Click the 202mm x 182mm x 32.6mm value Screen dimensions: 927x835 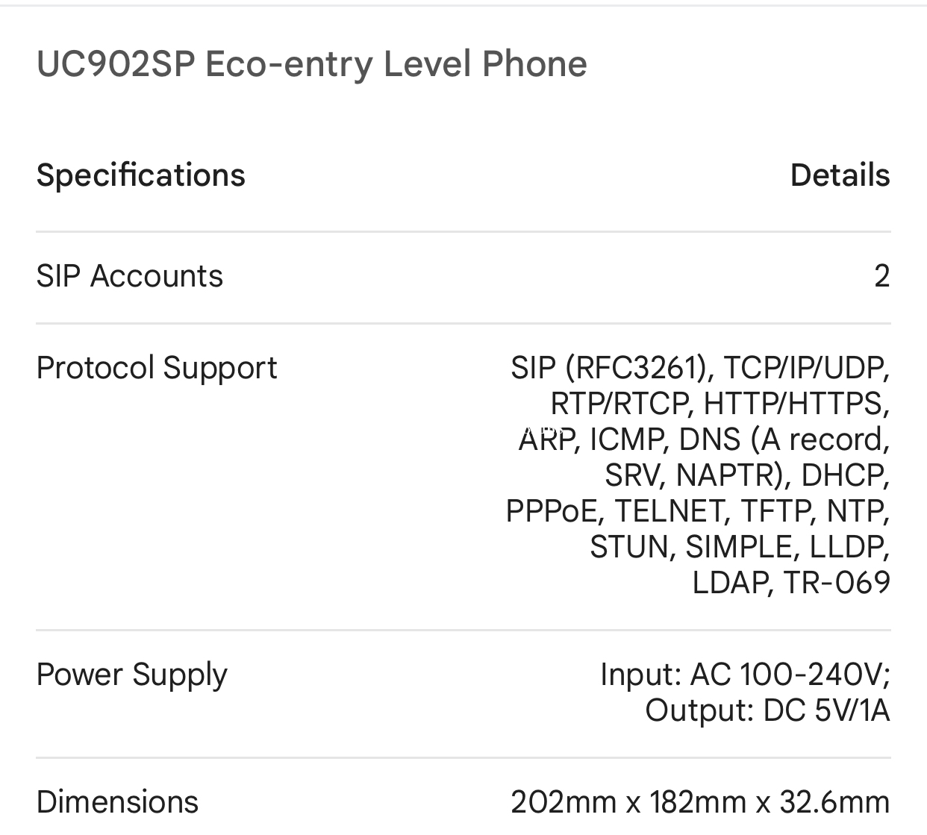click(x=699, y=802)
